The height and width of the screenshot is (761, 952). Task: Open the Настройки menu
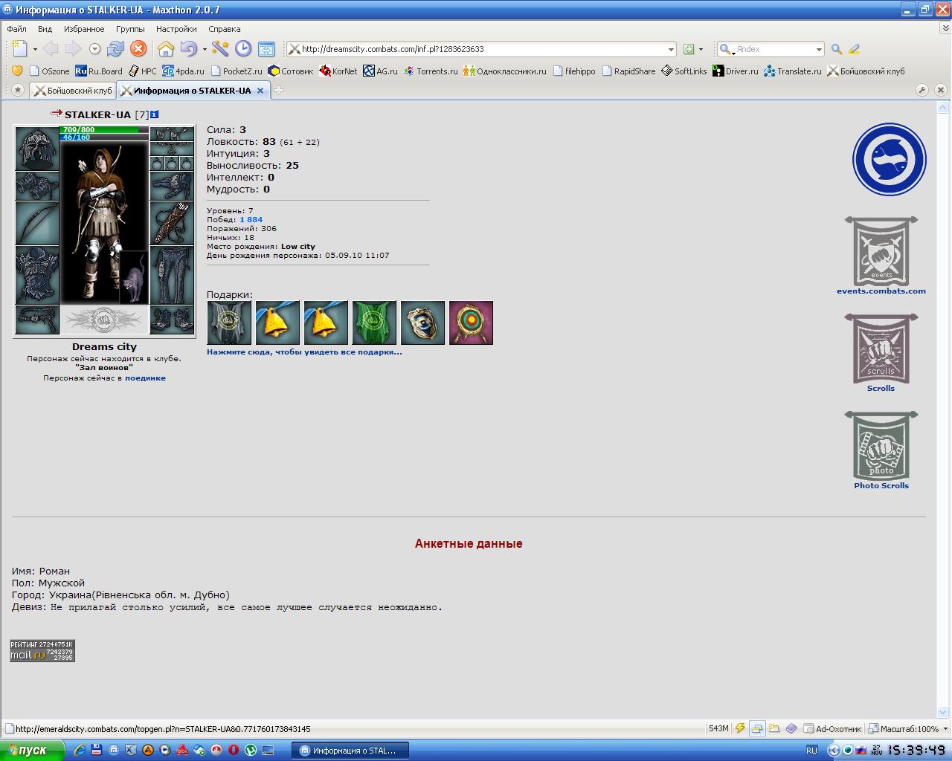[x=176, y=29]
